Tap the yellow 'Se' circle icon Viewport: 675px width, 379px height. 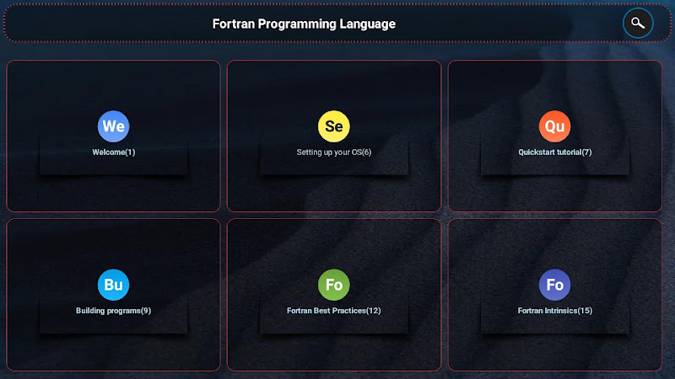[334, 126]
